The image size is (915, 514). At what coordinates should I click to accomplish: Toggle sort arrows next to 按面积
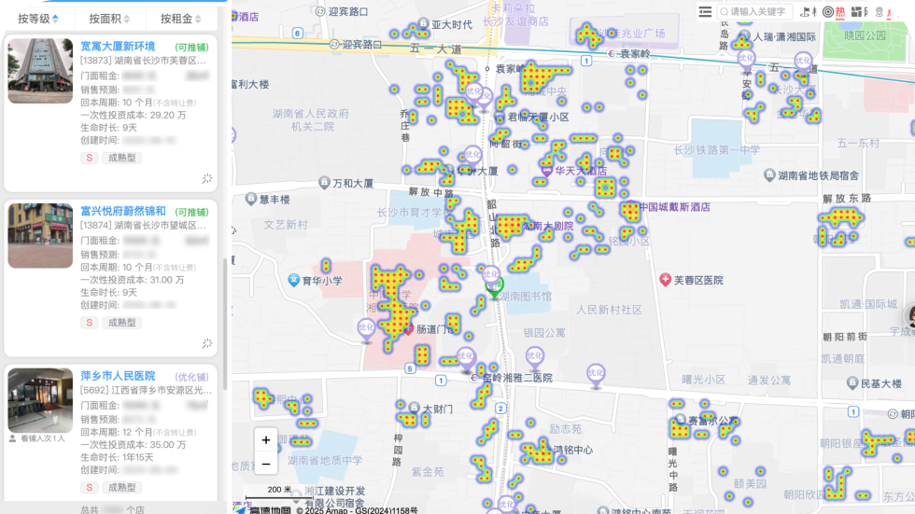127,19
